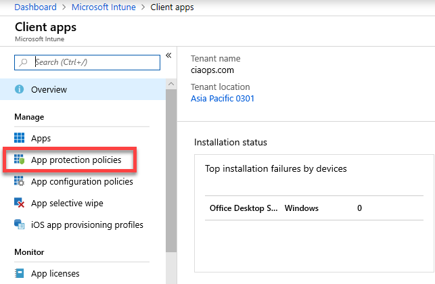The height and width of the screenshot is (284, 435).
Task: Open the Asia Pacific 0301 tenant location link
Action: click(x=223, y=99)
